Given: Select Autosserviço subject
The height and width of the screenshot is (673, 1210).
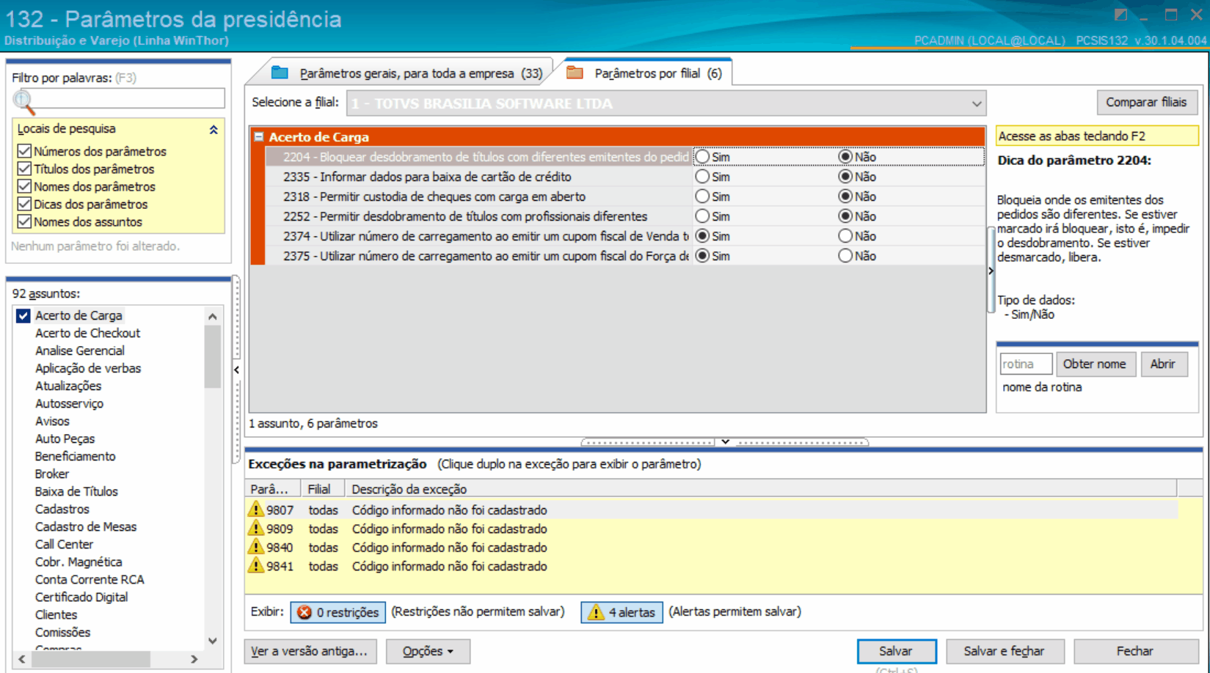Looking at the screenshot, I should (69, 403).
